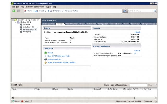Image resolution: width=167 pixels, height=104 pixels.
Task: Switch to the Storage Views tab
Action: 147,24
